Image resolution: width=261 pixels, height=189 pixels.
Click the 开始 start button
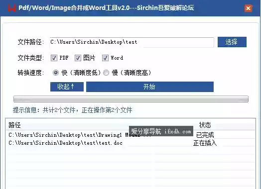150,87
